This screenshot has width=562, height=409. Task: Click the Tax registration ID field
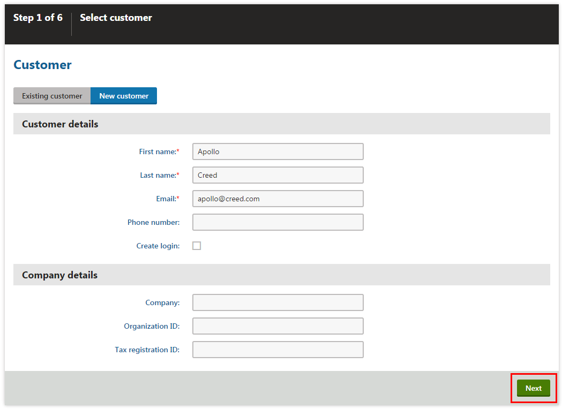pos(278,350)
